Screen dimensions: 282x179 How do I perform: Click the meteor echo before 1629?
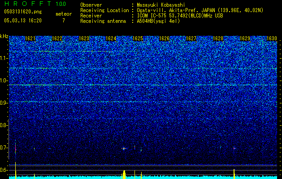point(234,148)
